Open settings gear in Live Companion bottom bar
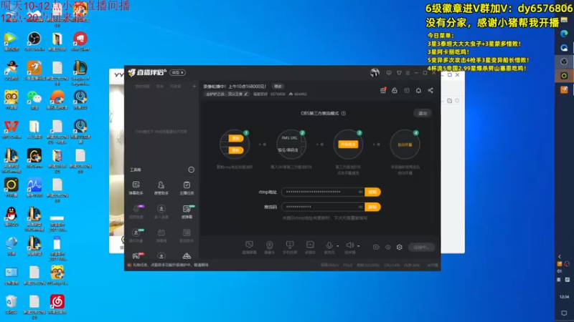This screenshot has height=322, width=574. [400, 247]
